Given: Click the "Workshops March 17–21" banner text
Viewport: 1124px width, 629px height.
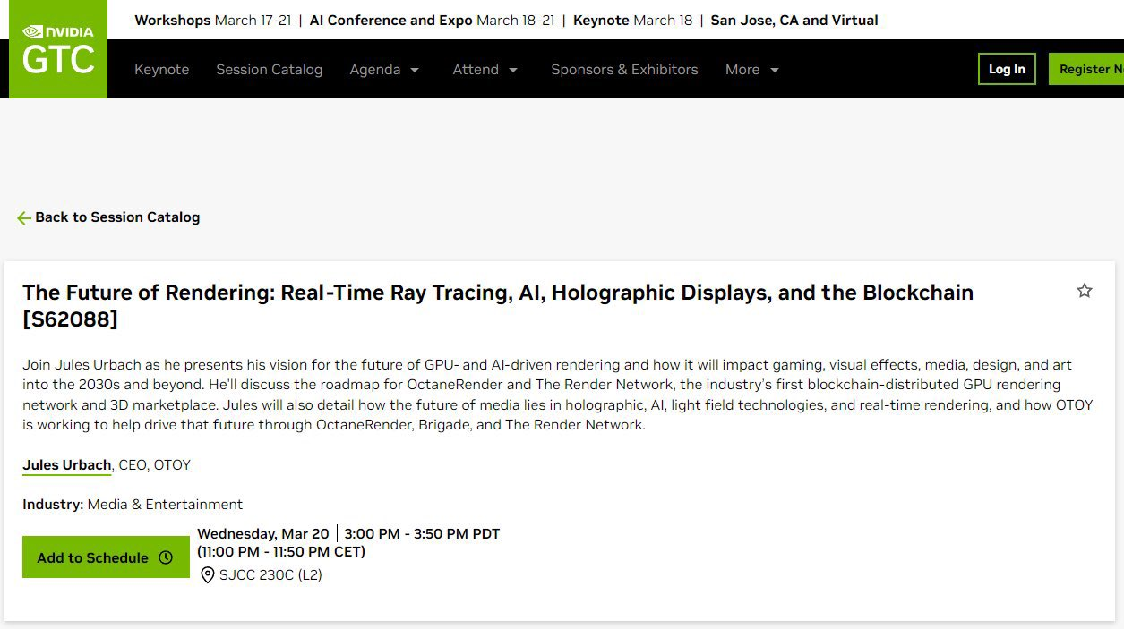Looking at the screenshot, I should (x=212, y=20).
